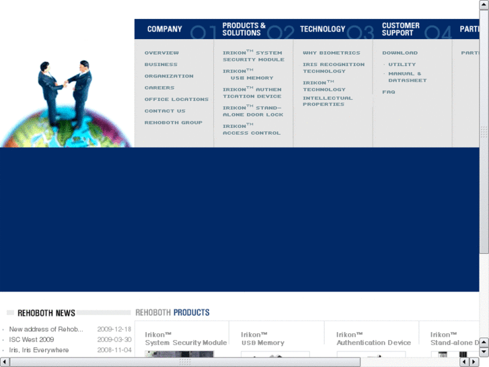Click the Download link under Customer Support
The width and height of the screenshot is (489, 367).
pyautogui.click(x=400, y=53)
